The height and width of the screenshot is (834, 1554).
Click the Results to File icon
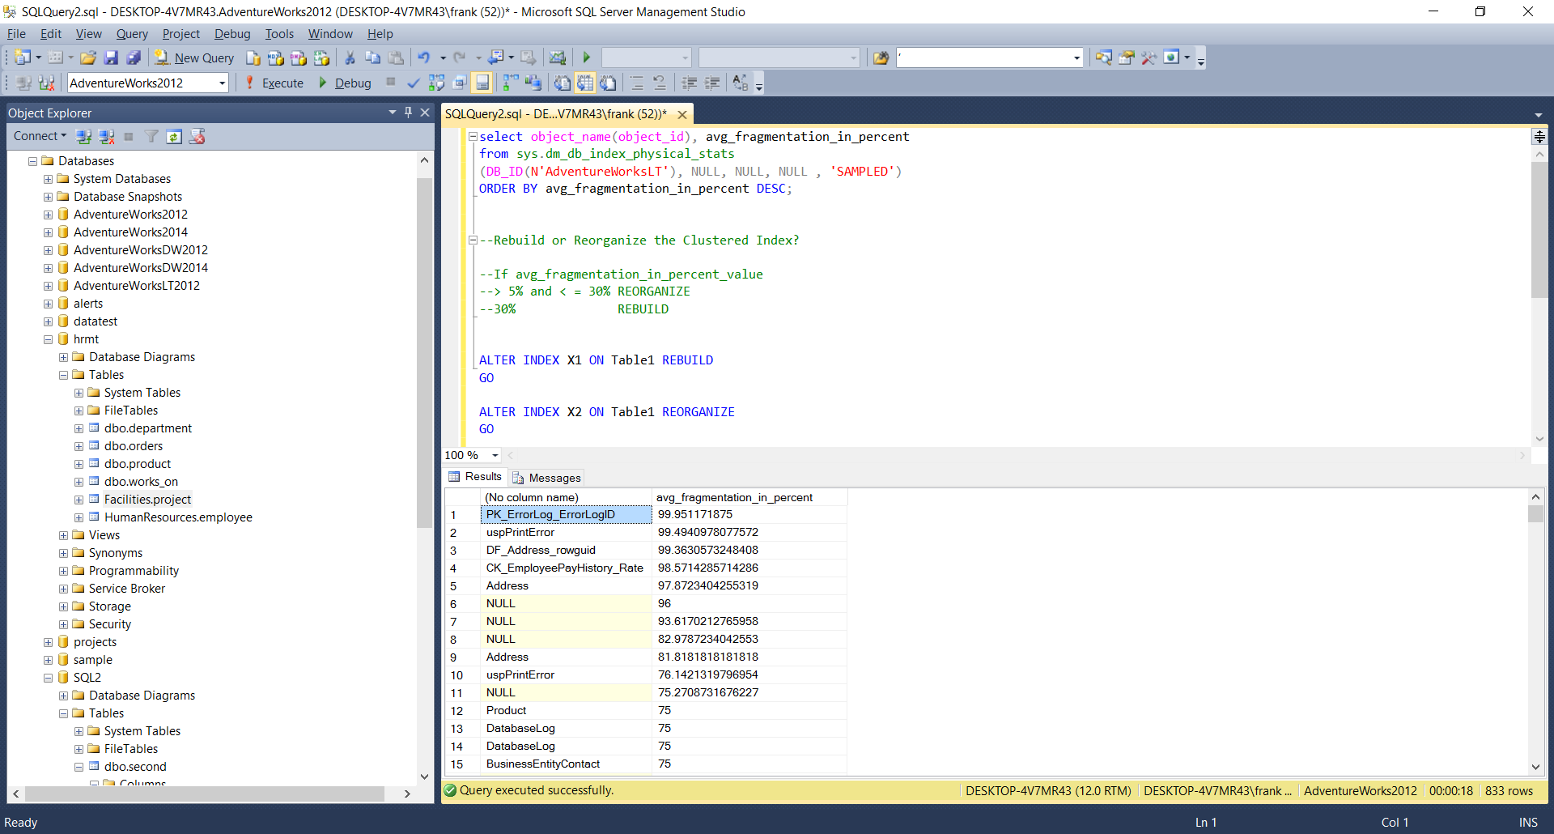pyautogui.click(x=608, y=83)
